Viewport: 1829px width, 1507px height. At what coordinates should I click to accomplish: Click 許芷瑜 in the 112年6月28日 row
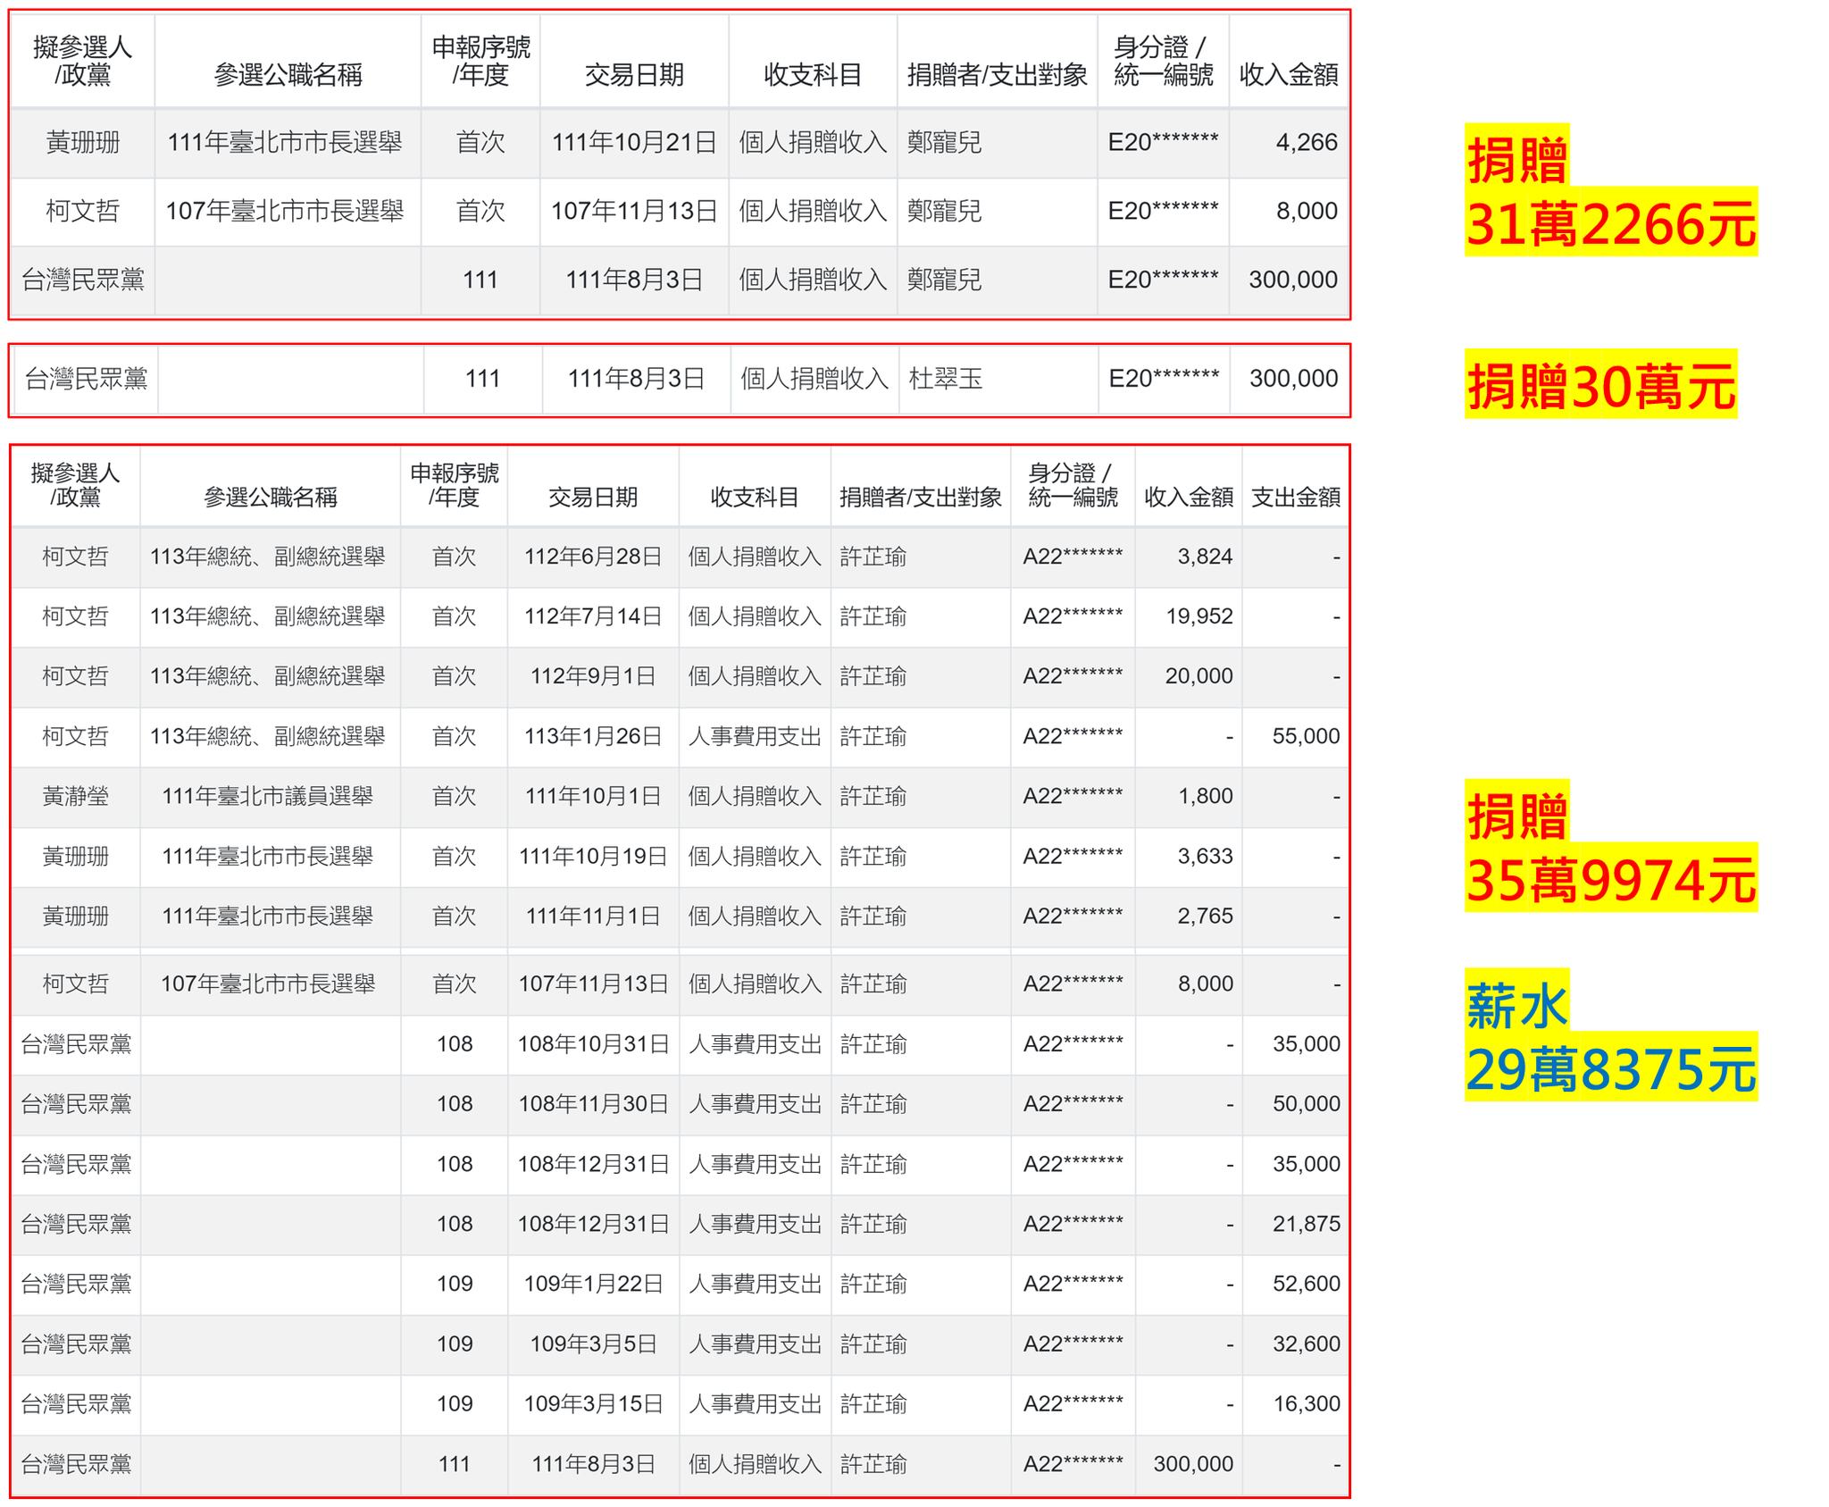pos(873,557)
